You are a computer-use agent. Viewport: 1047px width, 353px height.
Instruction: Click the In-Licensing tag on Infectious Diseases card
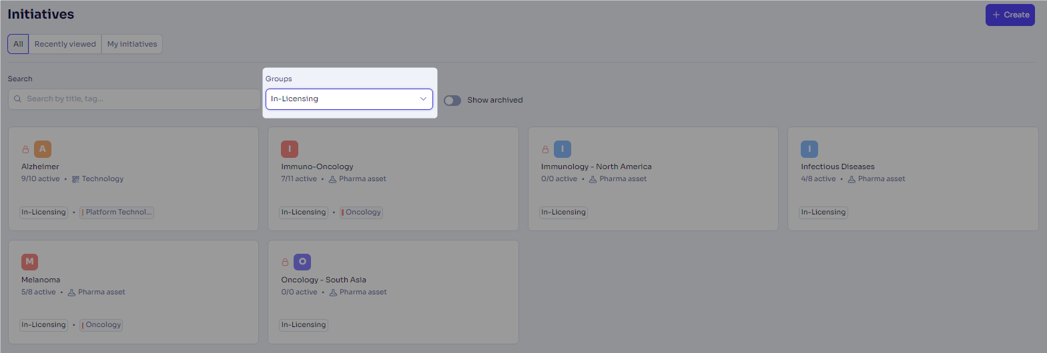pos(823,212)
